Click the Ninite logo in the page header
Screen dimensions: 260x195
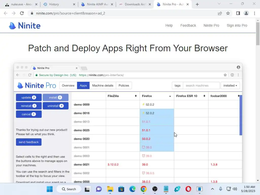coord(25,26)
